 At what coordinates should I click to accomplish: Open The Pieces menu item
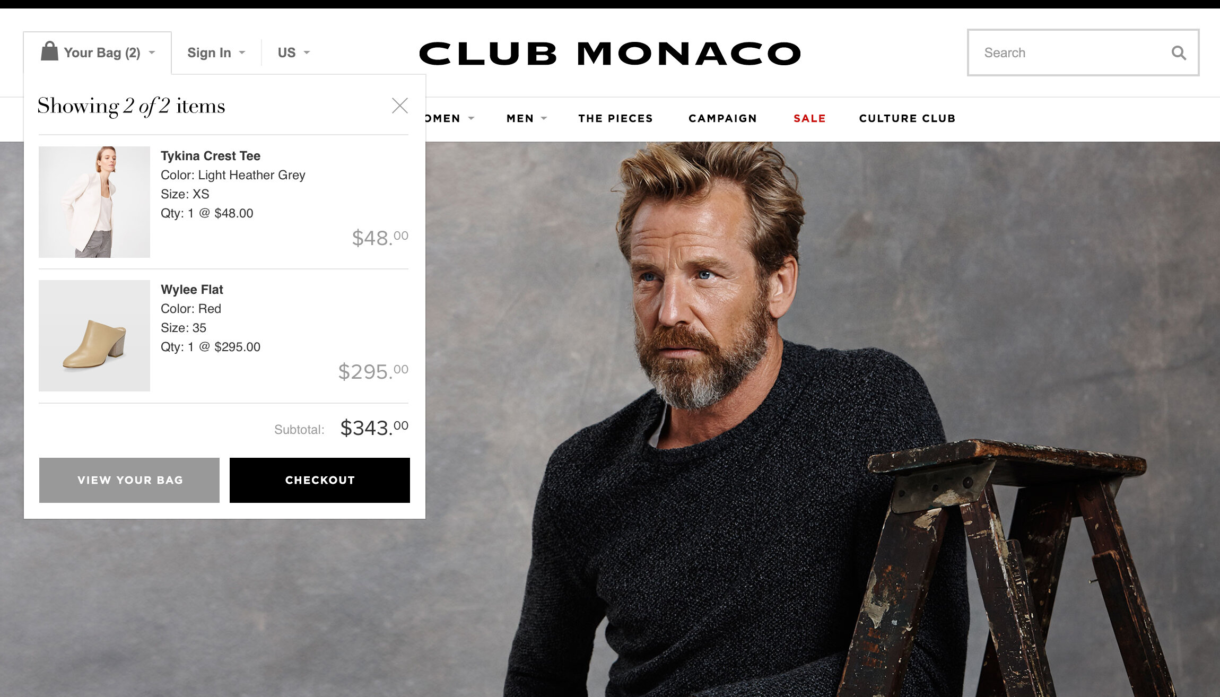click(x=616, y=118)
